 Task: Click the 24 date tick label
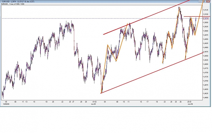(171, 102)
